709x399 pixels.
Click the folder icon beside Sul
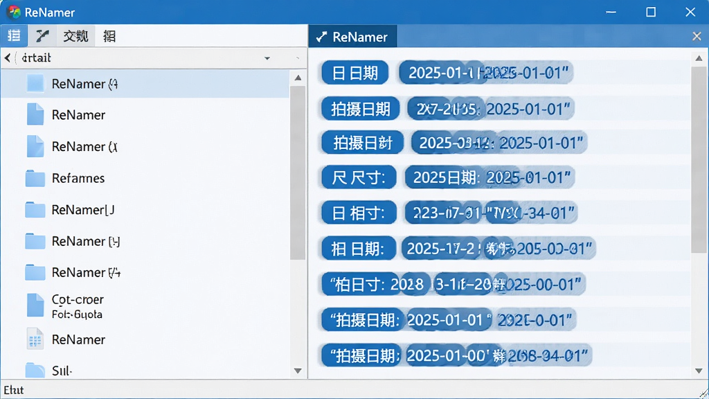pos(35,371)
